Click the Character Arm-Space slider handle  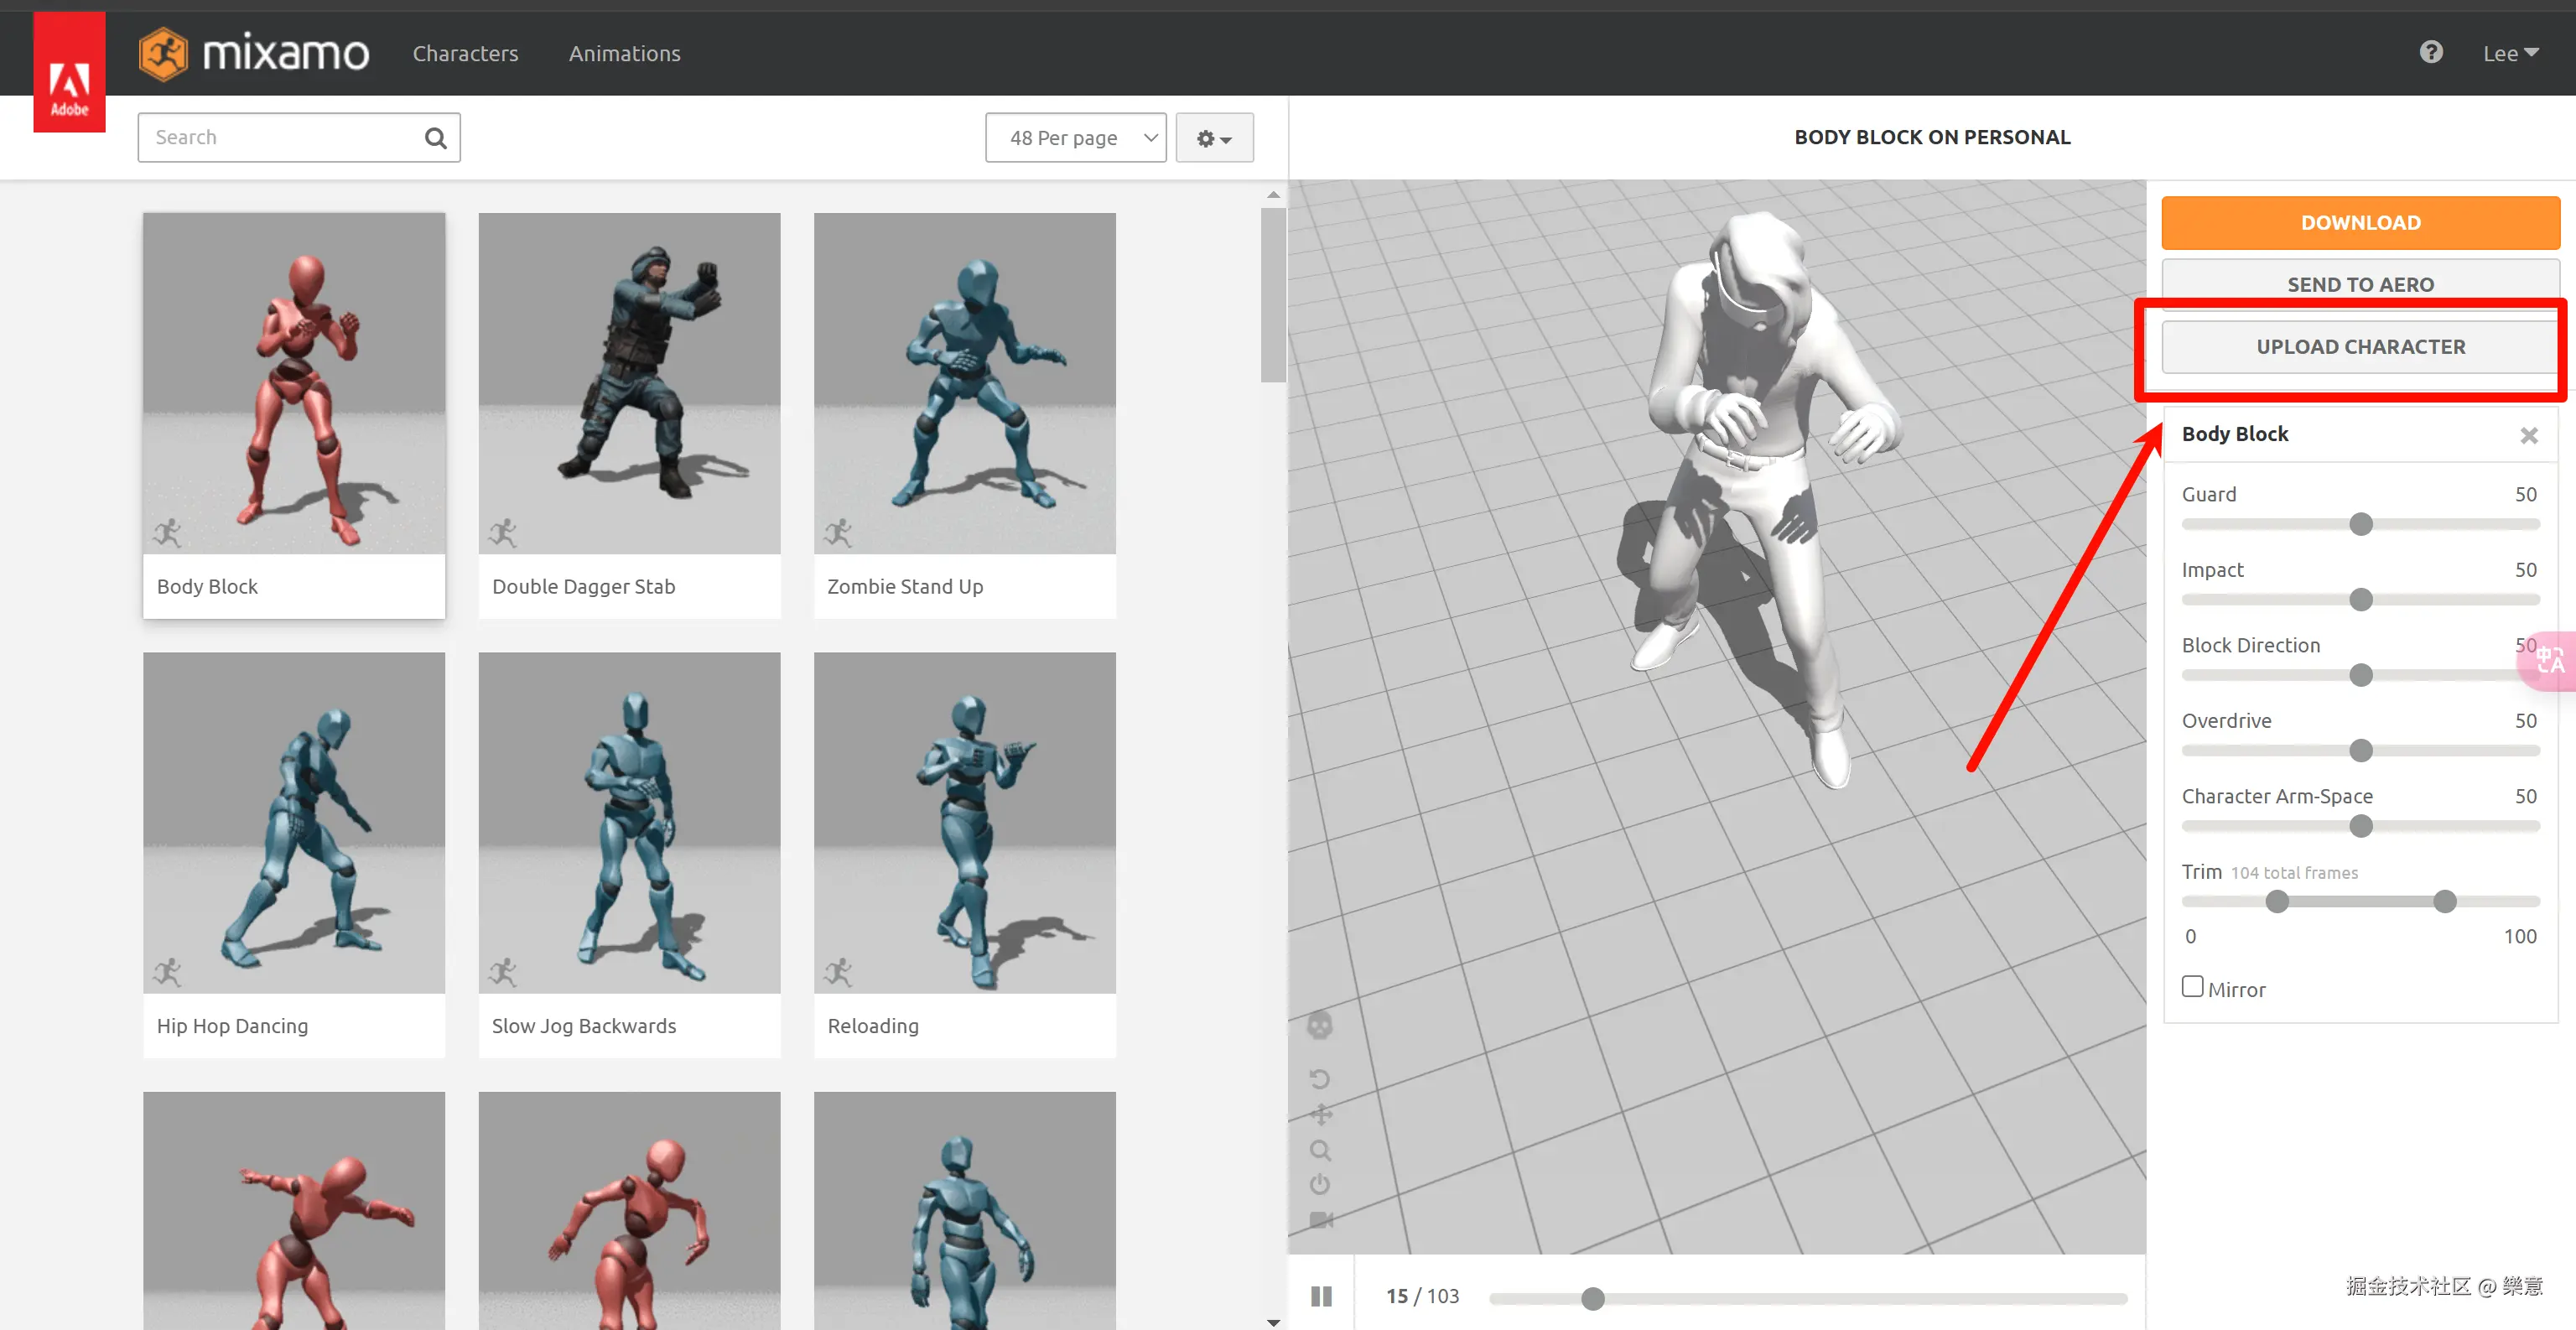pos(2360,826)
